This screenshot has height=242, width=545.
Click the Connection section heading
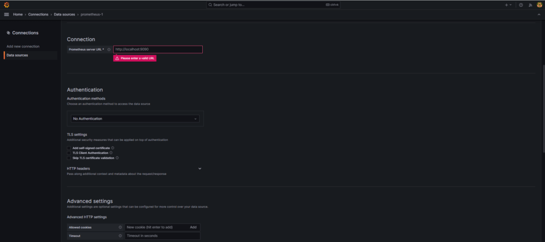[x=81, y=39]
